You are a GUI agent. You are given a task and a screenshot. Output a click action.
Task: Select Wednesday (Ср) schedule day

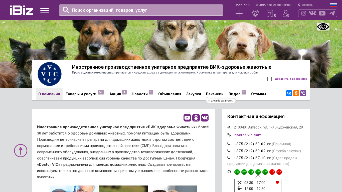point(251,172)
